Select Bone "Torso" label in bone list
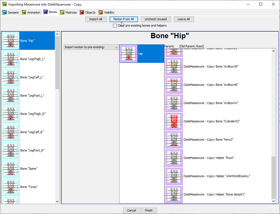Screen dimensions: 280x214 (29, 187)
